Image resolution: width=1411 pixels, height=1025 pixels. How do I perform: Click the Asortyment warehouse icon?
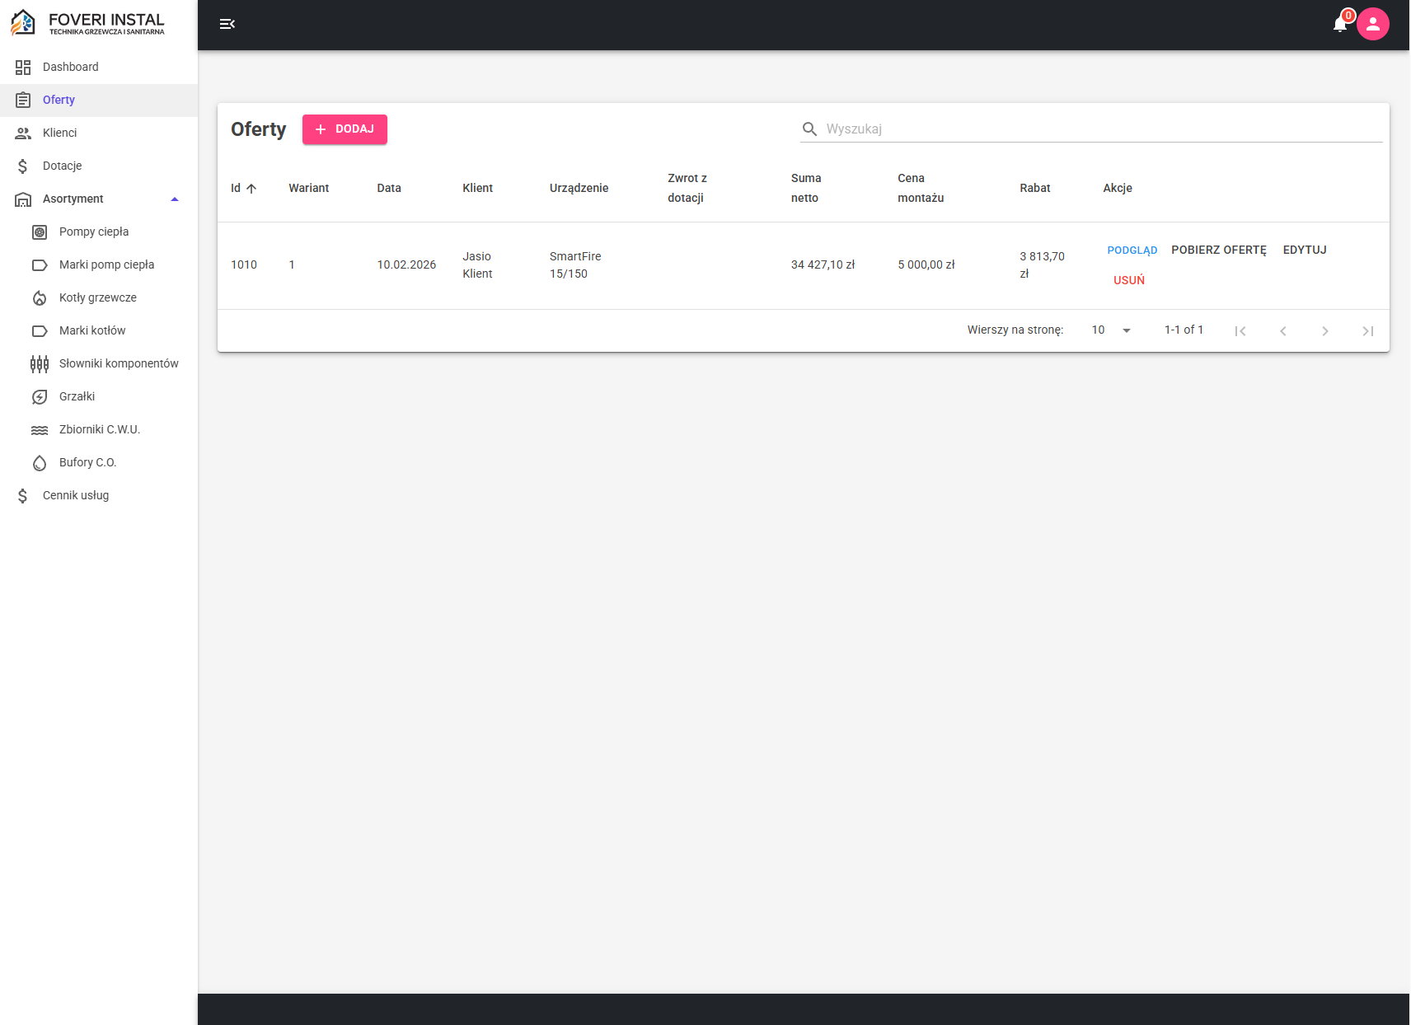(x=23, y=199)
